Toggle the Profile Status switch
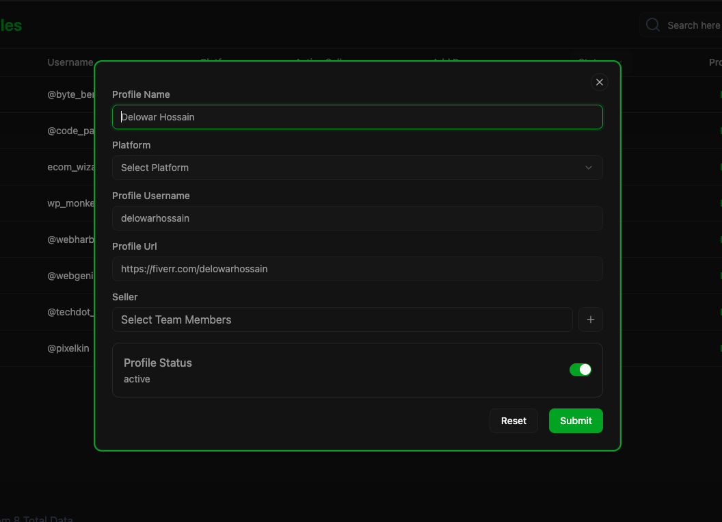Screen dimensions: 722x522 point(580,369)
